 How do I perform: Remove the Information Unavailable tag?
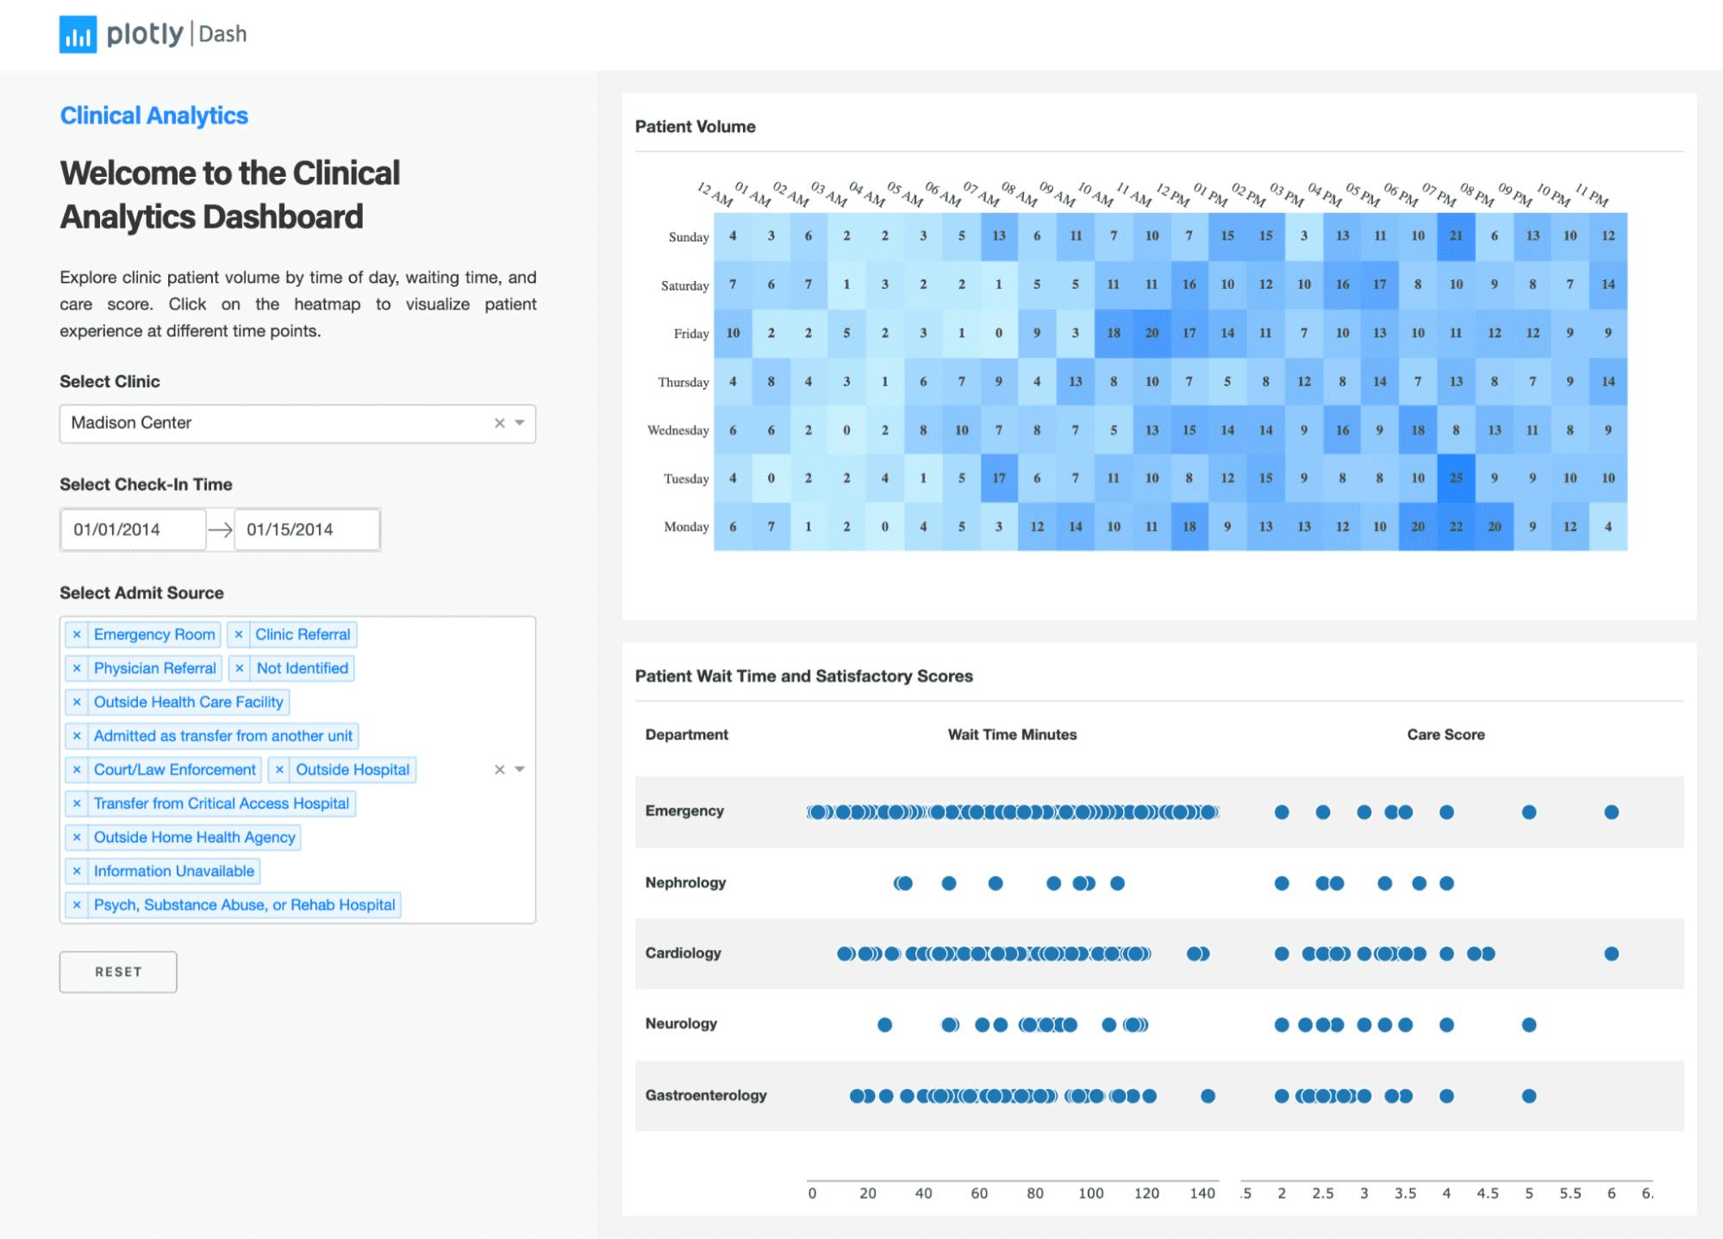pyautogui.click(x=77, y=871)
